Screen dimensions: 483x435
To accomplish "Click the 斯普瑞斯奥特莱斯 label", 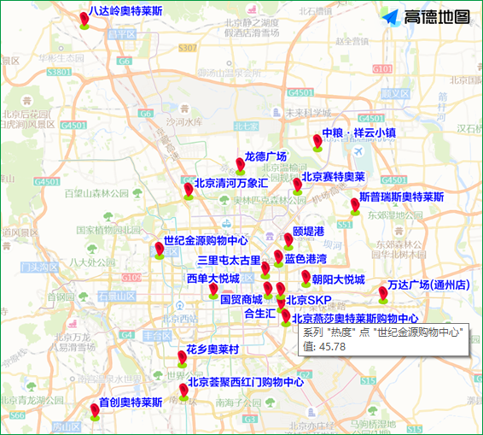I will pos(402,197).
